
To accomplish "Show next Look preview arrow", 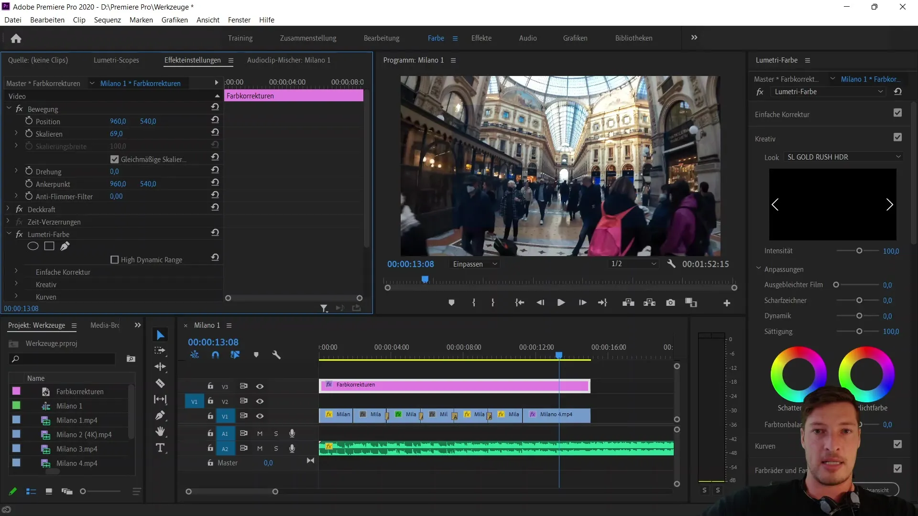I will click(889, 204).
